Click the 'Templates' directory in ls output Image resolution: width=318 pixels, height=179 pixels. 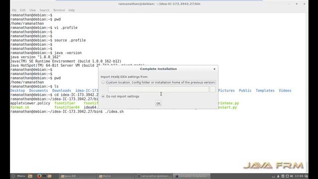(265, 90)
